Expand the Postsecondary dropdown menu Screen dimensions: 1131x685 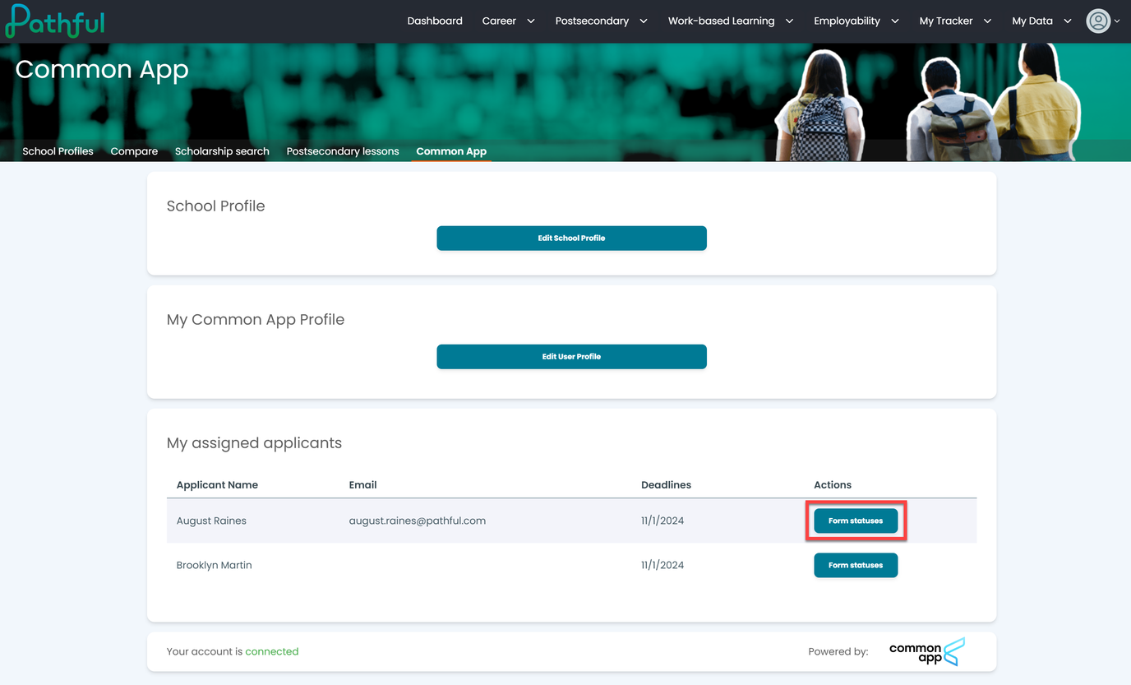602,21
